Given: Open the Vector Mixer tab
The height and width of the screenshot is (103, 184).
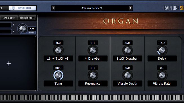Looking at the screenshot, I should click(27, 18).
